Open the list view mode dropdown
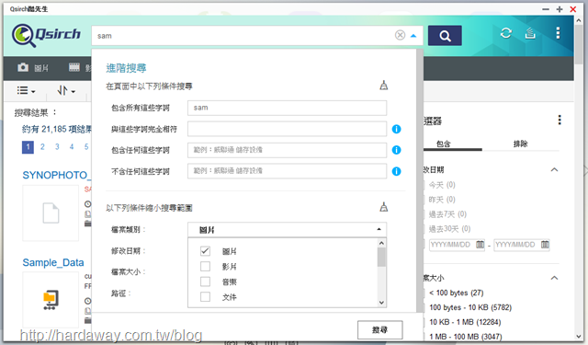The image size is (588, 345). [26, 90]
